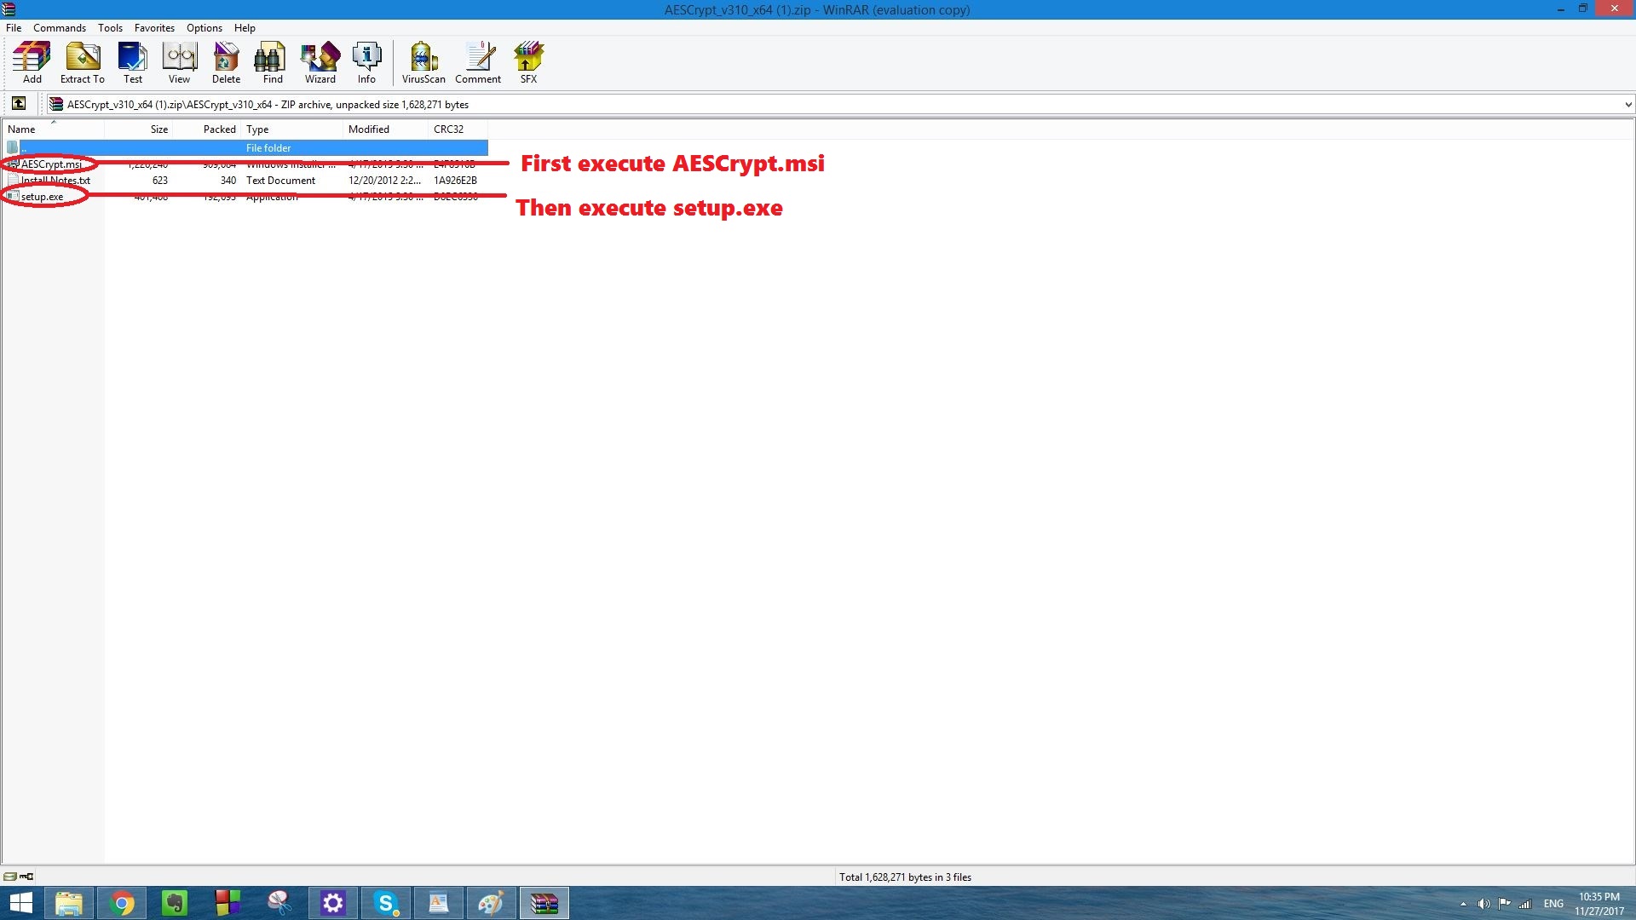Screen dimensions: 1636x920
Task: Select the parent folder row
Action: pos(245,148)
